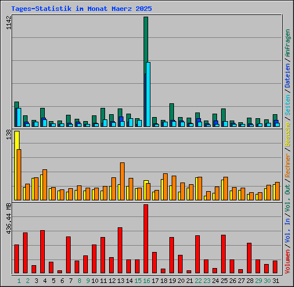Click the red Volumen bar for day 25
Viewport: 294px width, 287px height.
(223, 254)
